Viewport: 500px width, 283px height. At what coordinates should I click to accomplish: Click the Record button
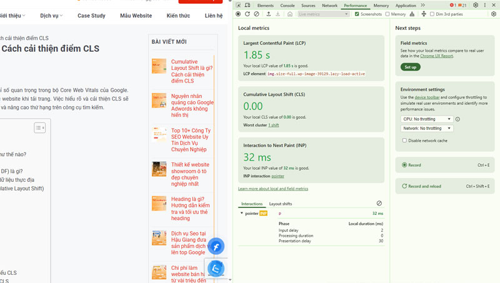(x=445, y=165)
